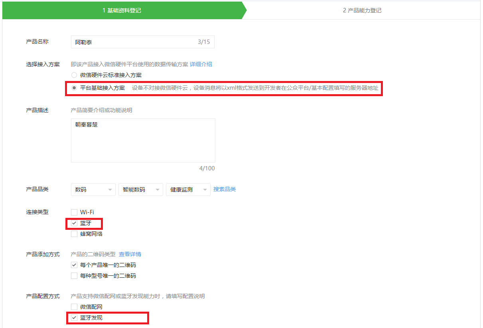The width and height of the screenshot is (483, 328).
Task: Toggle 每个产品唯一的二维码 checkbox
Action: [74, 265]
